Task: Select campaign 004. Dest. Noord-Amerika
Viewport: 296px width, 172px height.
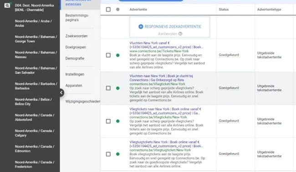Action: tap(34, 8)
